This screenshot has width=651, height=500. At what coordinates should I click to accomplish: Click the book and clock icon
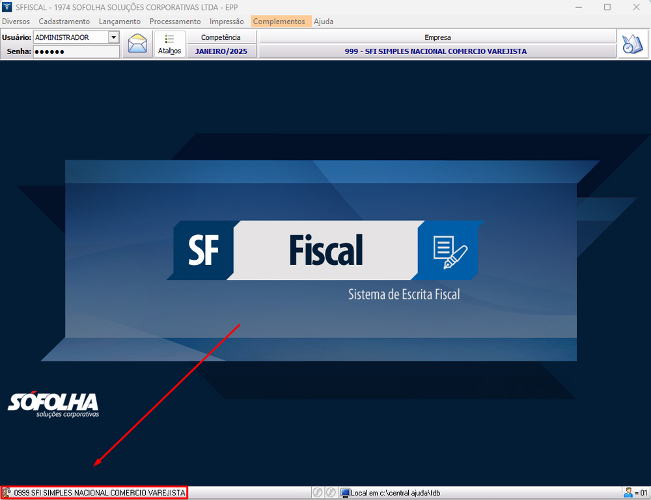click(632, 44)
